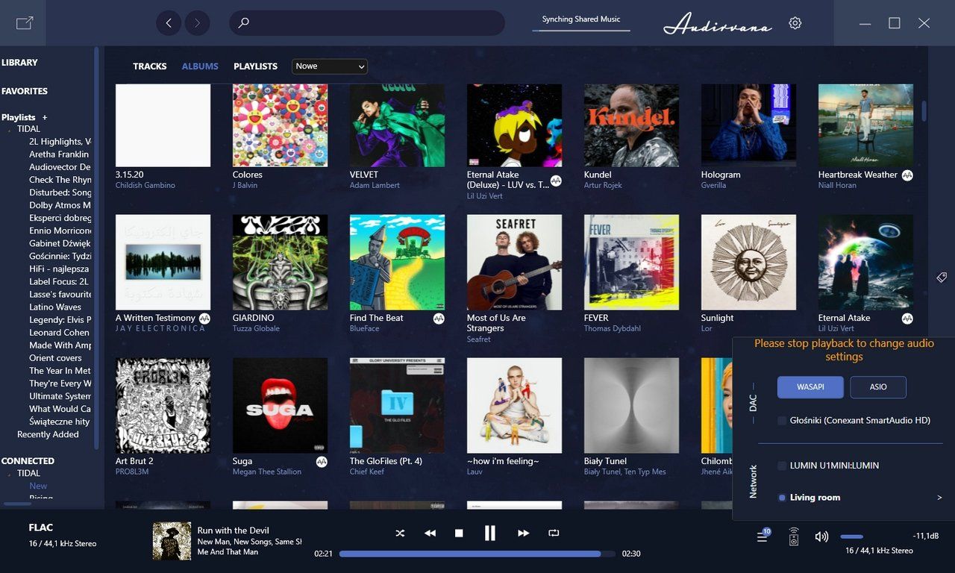
Task: Open the remote control icon
Action: pos(794,536)
